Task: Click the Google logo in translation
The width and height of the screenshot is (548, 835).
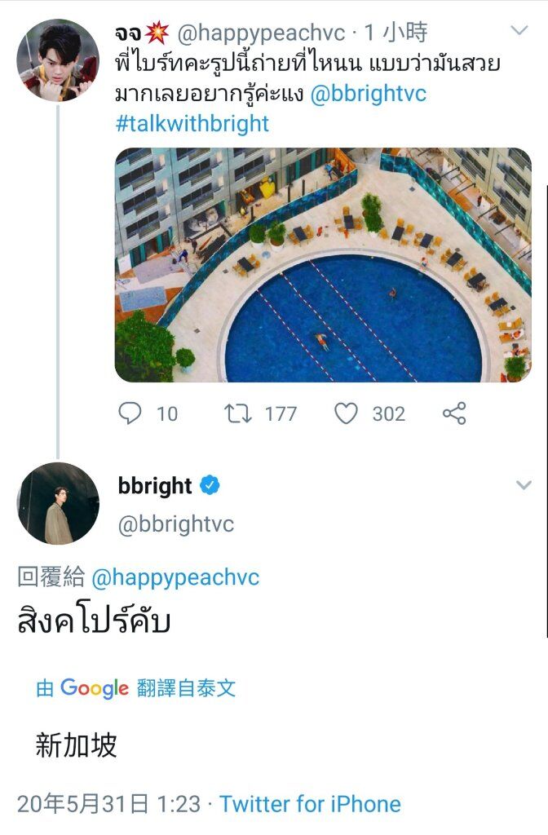Action: pos(95,688)
